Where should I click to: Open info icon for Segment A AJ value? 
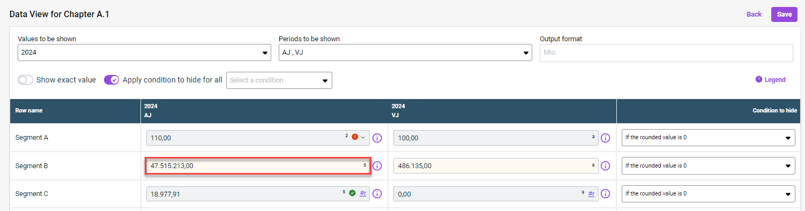[377, 138]
